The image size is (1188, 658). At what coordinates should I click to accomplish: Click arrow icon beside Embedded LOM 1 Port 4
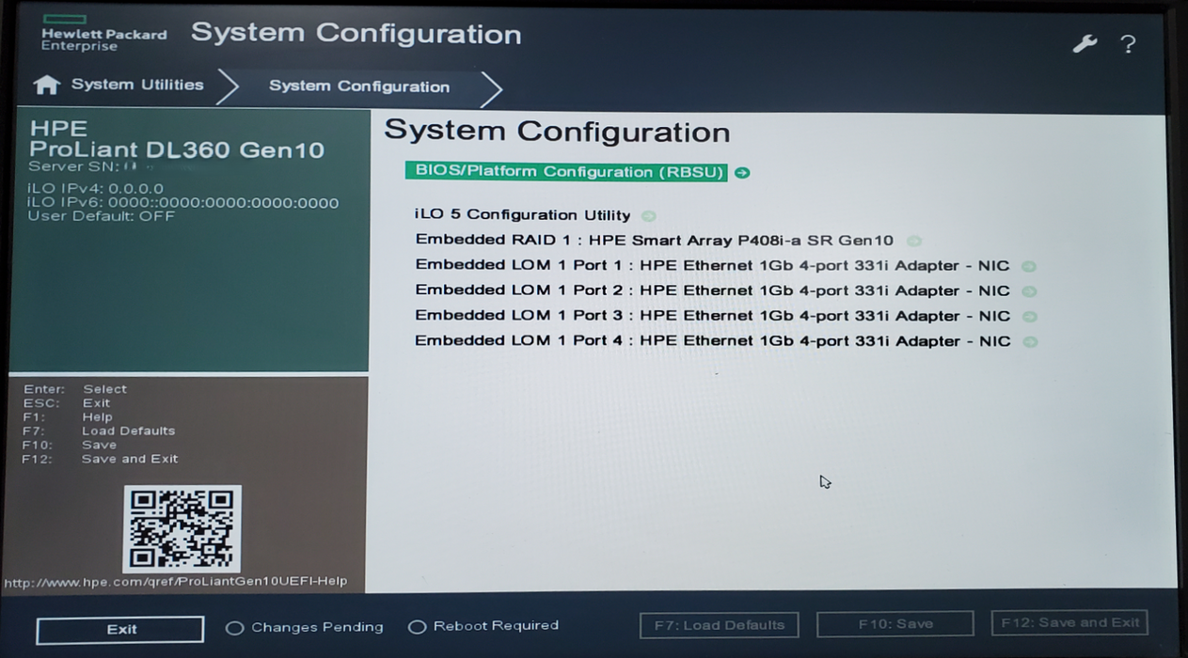tap(1030, 342)
